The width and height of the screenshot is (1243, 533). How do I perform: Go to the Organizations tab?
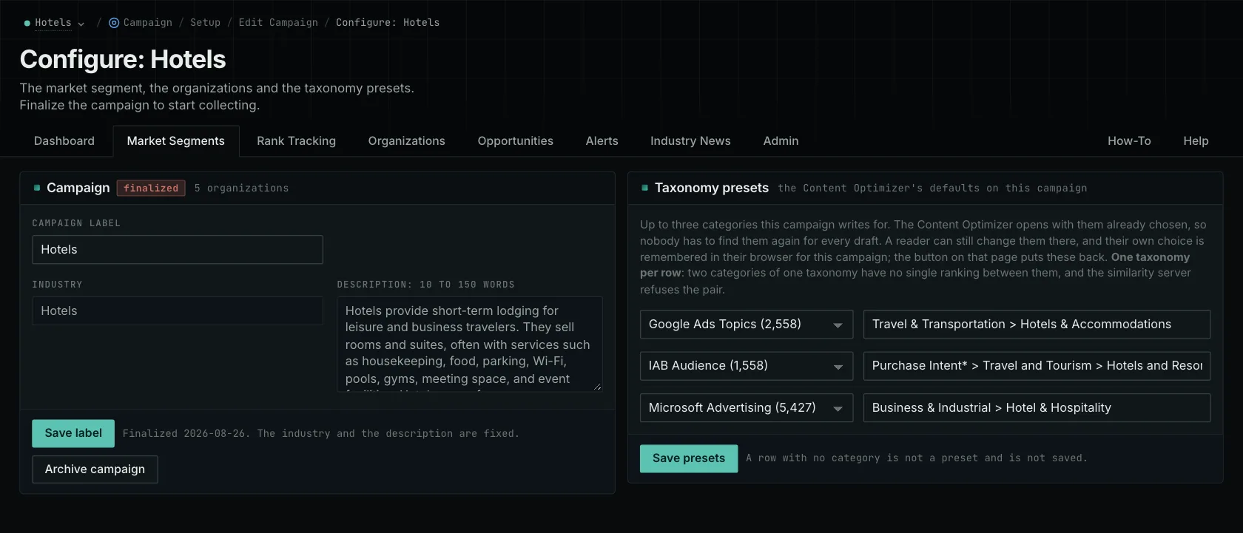[406, 141]
